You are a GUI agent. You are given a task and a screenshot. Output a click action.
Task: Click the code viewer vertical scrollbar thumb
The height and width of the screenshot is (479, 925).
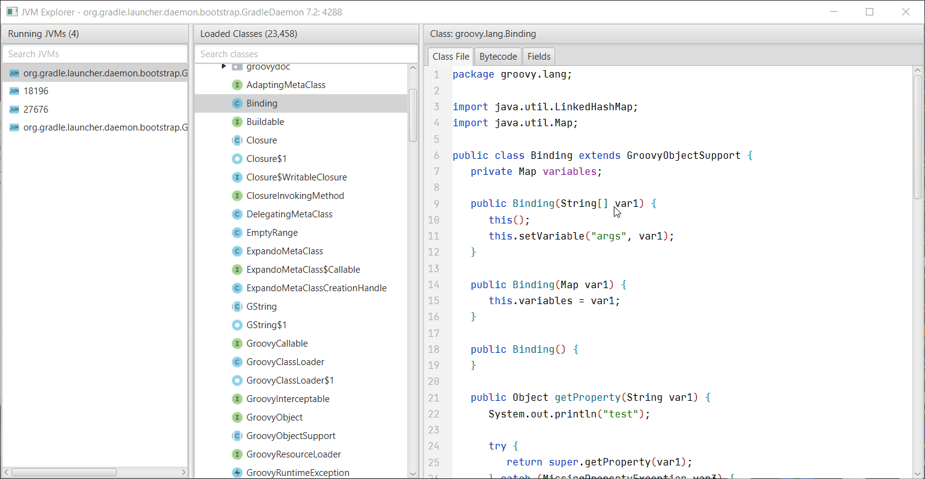point(918,137)
